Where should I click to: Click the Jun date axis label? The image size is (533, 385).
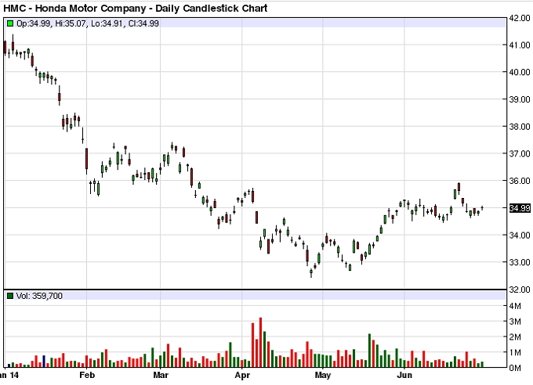pos(404,375)
